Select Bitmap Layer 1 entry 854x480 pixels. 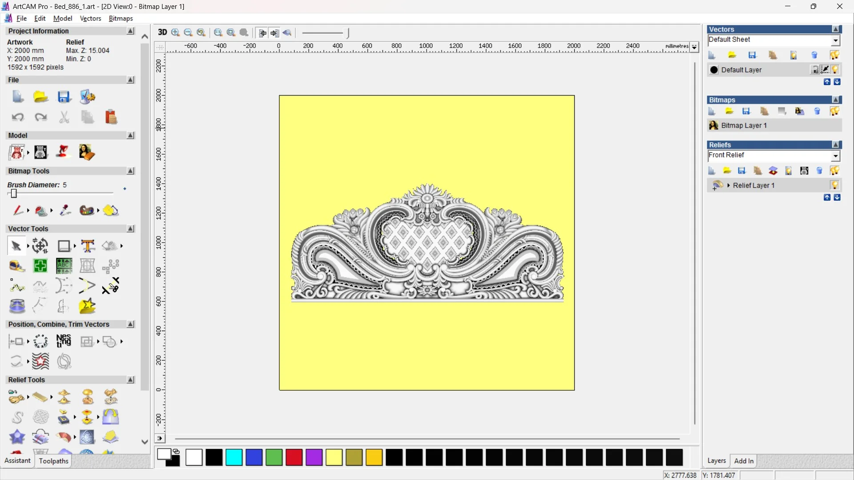[744, 125]
